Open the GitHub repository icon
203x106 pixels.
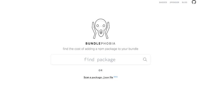(194, 2)
